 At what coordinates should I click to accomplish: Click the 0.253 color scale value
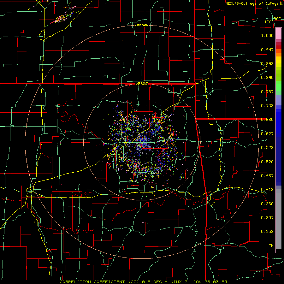[267, 232]
